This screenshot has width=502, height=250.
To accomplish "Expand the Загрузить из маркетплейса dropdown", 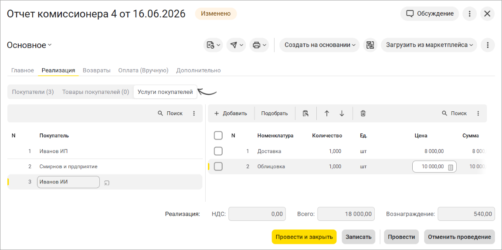I will point(429,45).
